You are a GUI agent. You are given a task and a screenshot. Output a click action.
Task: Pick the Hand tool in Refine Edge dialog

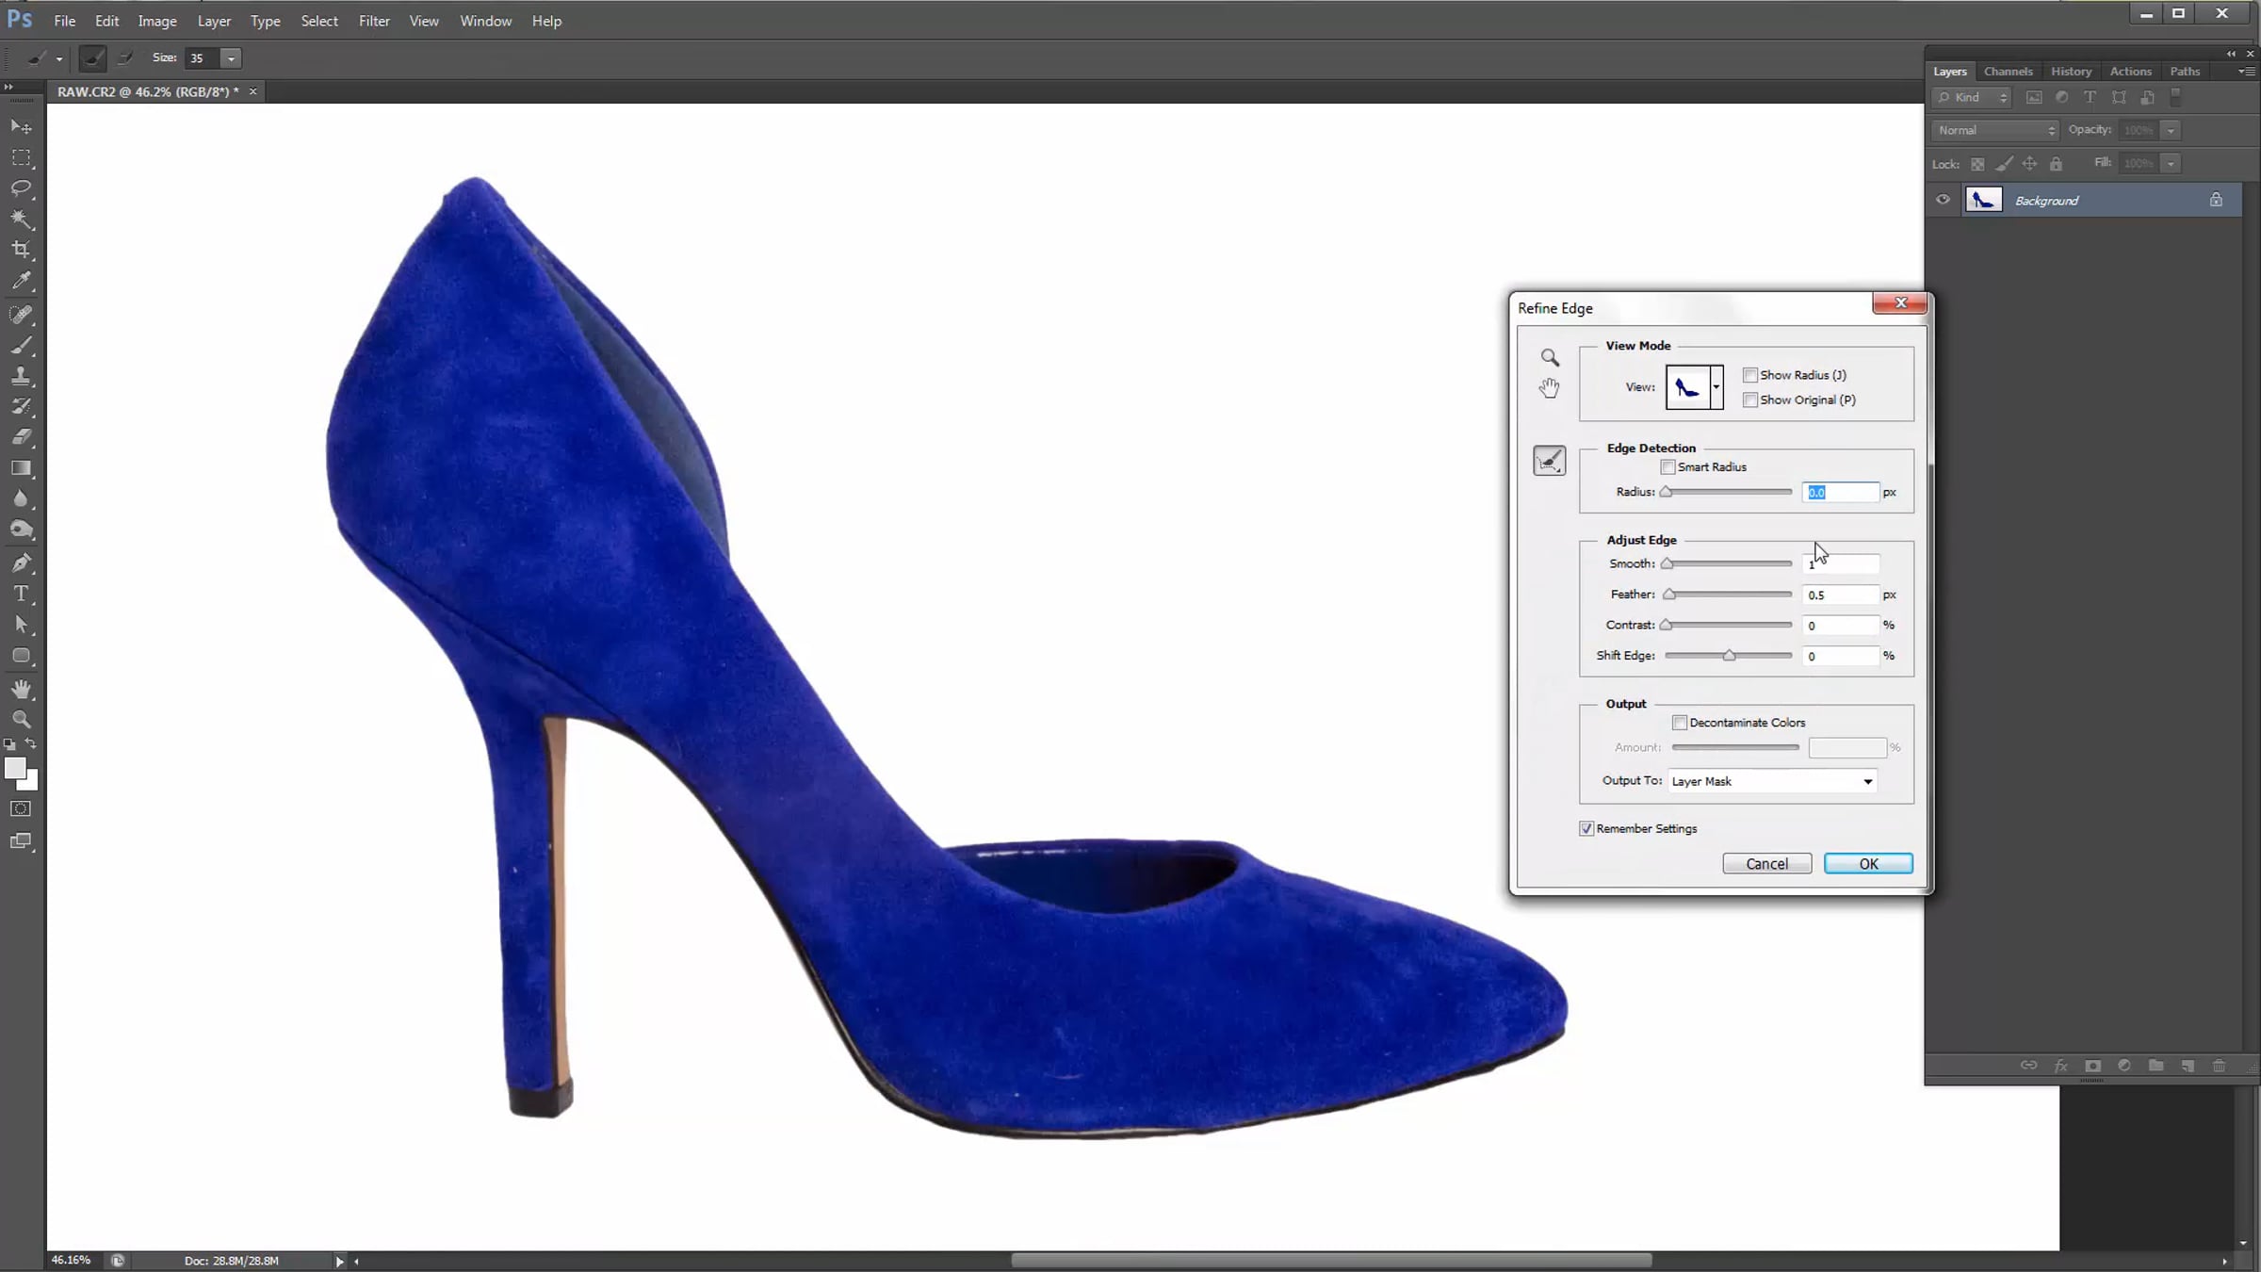click(x=1550, y=387)
